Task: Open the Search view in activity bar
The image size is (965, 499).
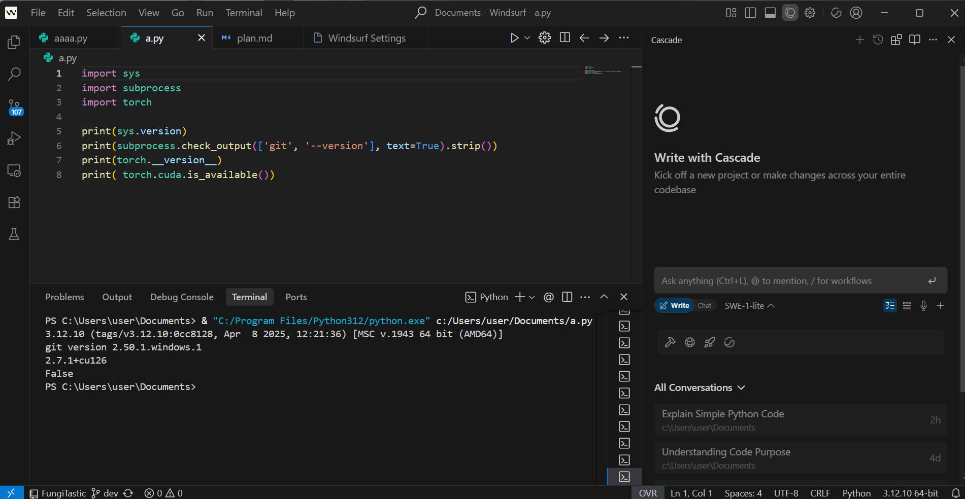Action: pyautogui.click(x=14, y=75)
